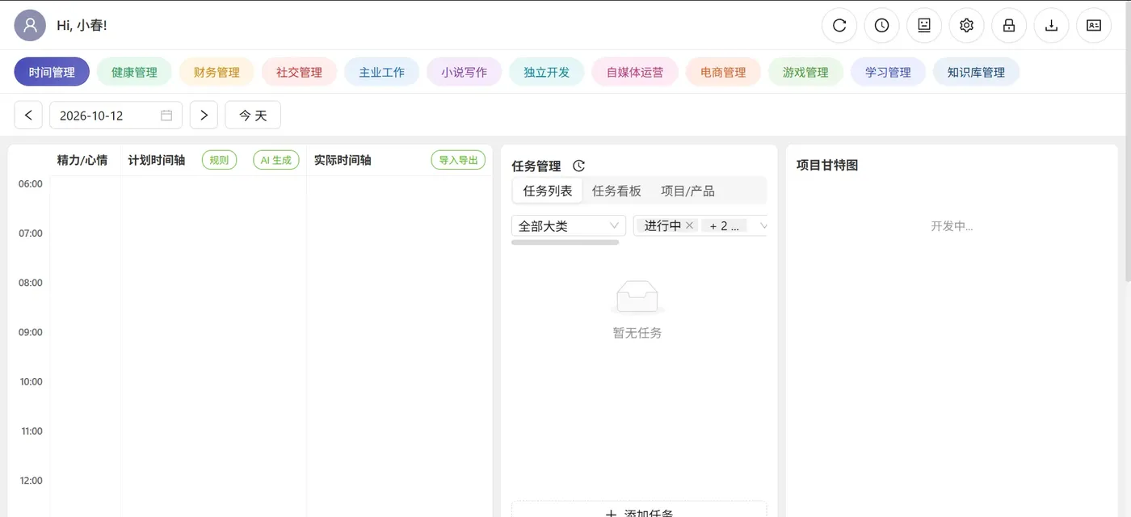Click the 07:00 time label
Image resolution: width=1131 pixels, height=517 pixels.
[31, 233]
